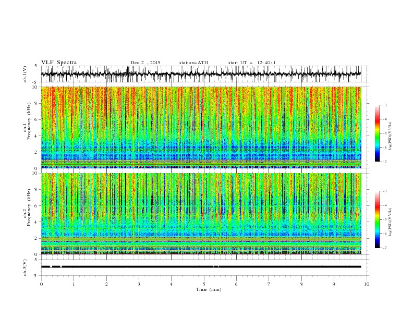The width and height of the screenshot is (413, 319).
Task: Click time axis tick label "2"
Action: pyautogui.click(x=106, y=284)
